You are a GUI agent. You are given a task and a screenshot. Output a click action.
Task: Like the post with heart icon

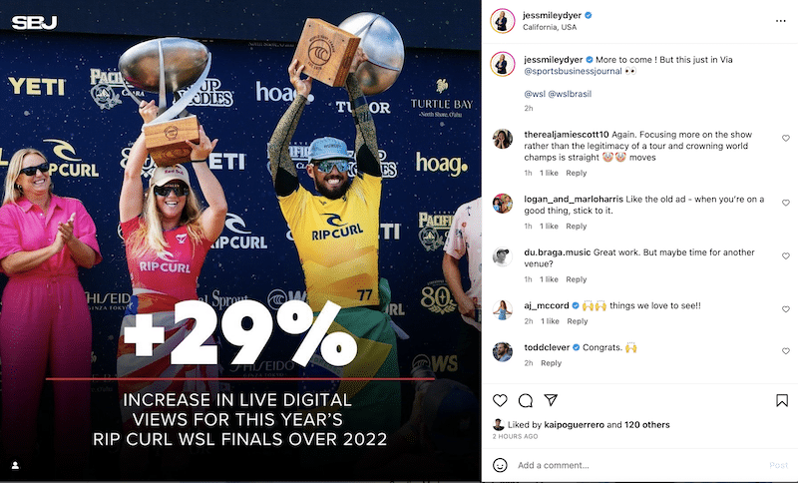pyautogui.click(x=500, y=400)
